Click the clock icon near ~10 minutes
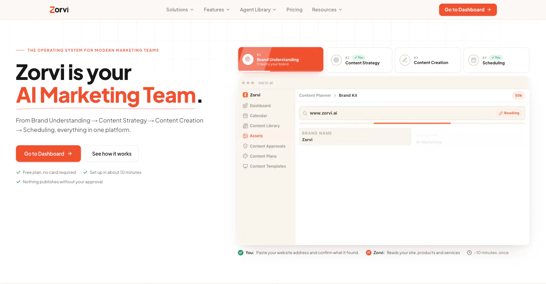 [x=469, y=252]
